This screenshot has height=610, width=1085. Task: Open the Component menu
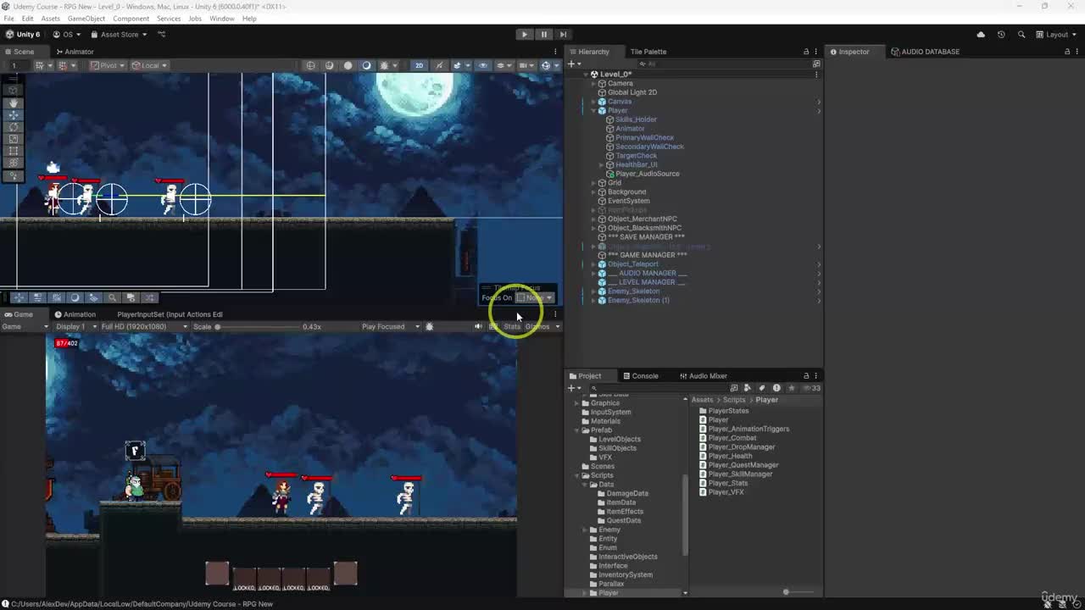(131, 19)
